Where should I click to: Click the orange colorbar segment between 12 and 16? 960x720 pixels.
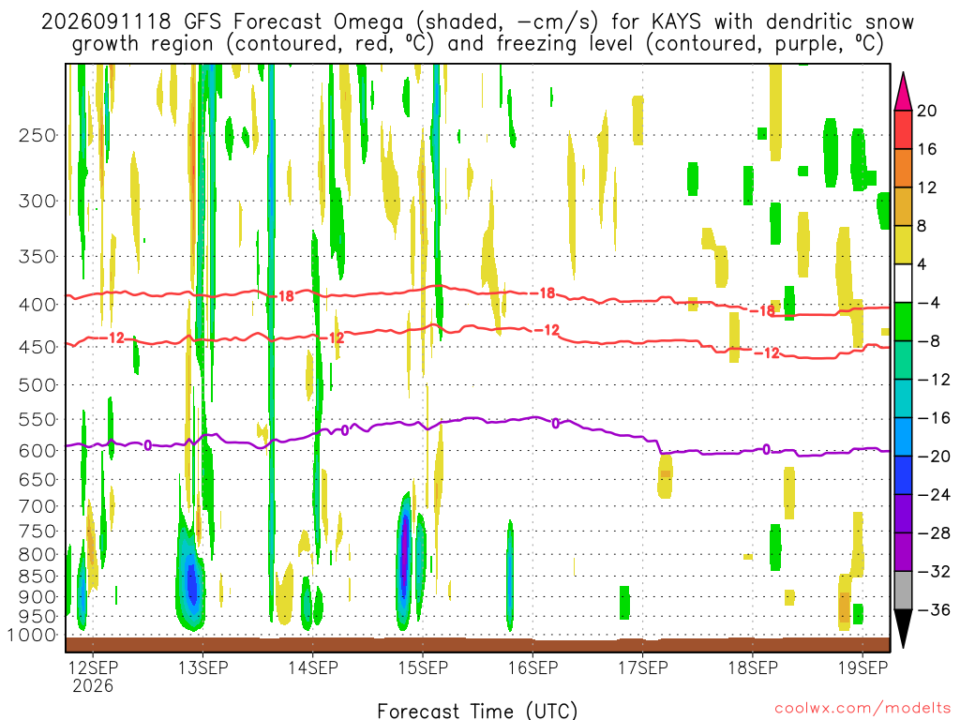903,169
